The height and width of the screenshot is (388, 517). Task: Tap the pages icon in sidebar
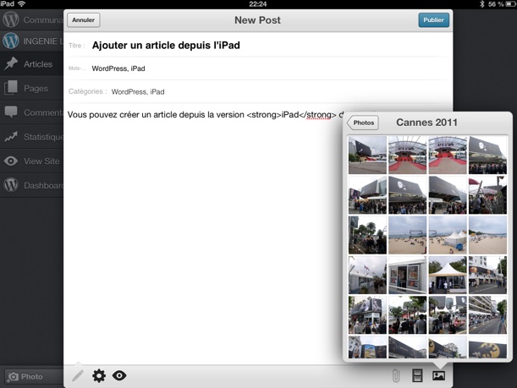pyautogui.click(x=11, y=88)
